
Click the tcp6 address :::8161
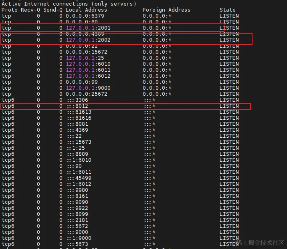(77, 196)
